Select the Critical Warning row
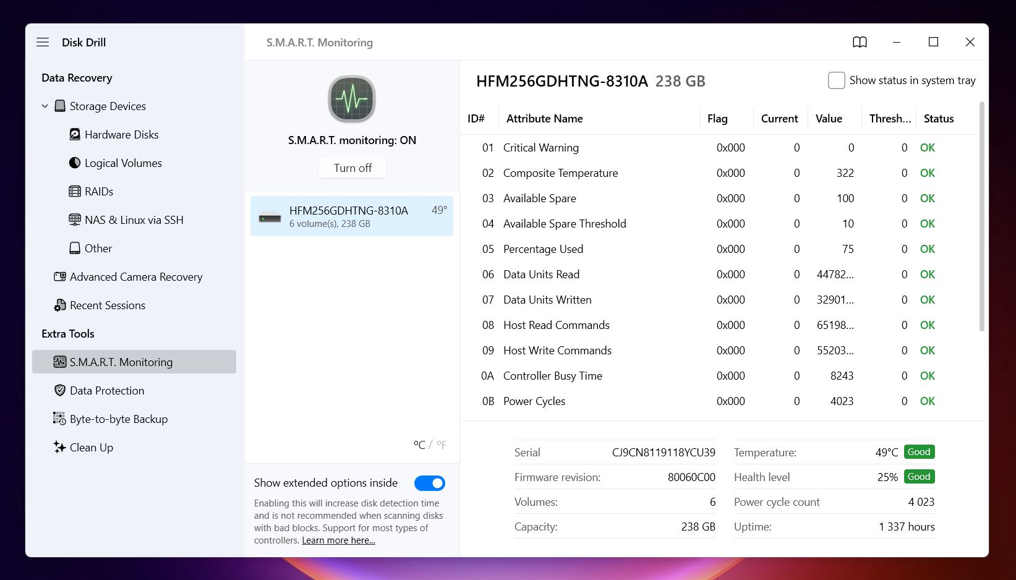 [x=719, y=148]
